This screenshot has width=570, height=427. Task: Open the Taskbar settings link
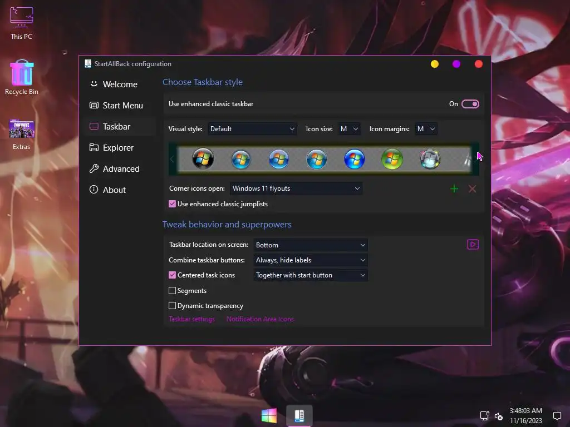tap(191, 319)
